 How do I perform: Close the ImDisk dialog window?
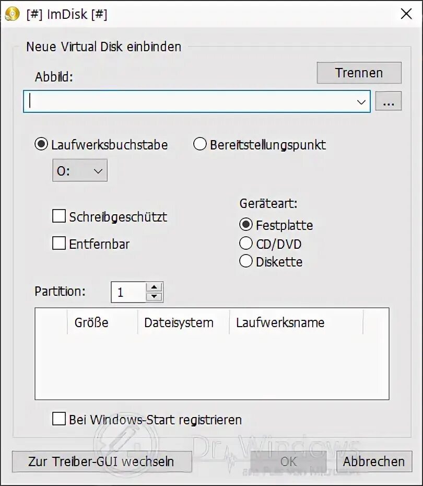[x=406, y=14]
